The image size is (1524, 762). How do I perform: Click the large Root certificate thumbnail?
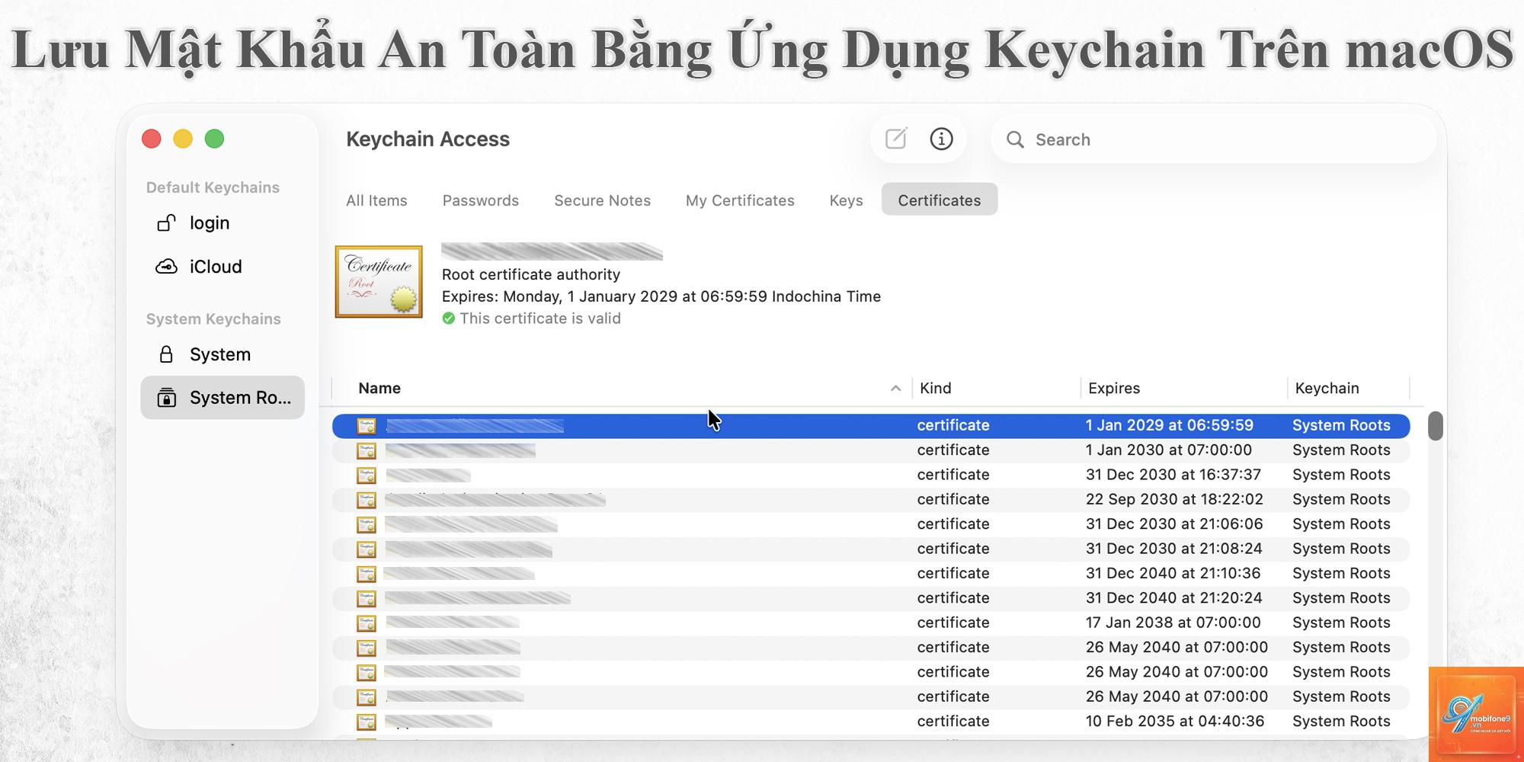point(379,282)
